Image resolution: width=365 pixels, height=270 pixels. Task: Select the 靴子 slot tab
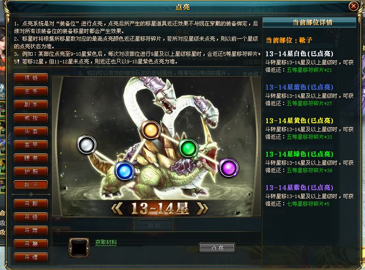[x=31, y=185]
